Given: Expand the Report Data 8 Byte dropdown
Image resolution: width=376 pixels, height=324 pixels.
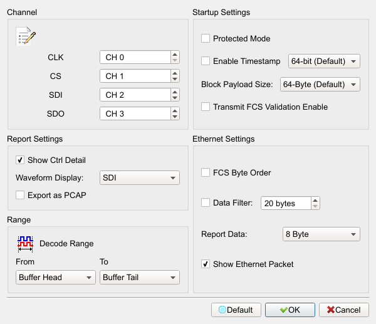Looking at the screenshot, I should coord(321,234).
